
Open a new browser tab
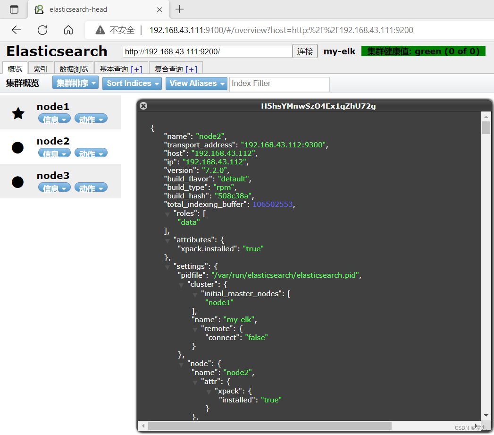(x=180, y=9)
